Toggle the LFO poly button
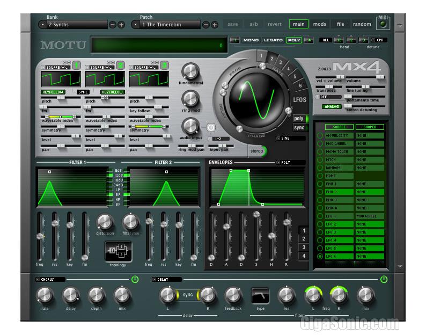The width and height of the screenshot is (426, 335). tap(301, 119)
